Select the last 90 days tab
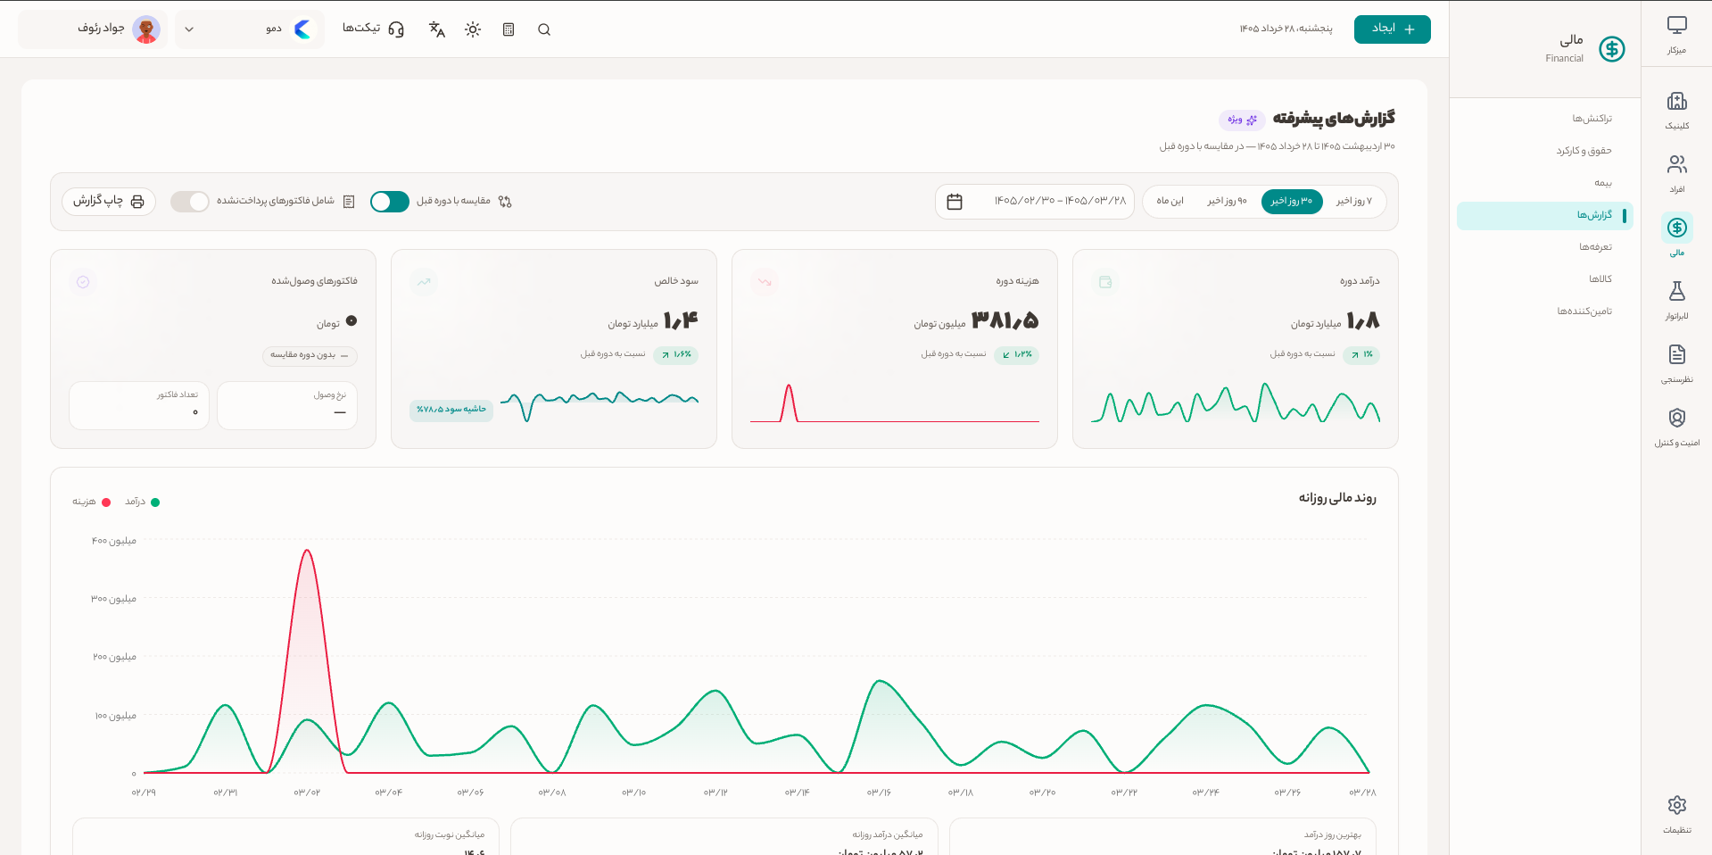This screenshot has width=1712, height=855. coord(1227,202)
